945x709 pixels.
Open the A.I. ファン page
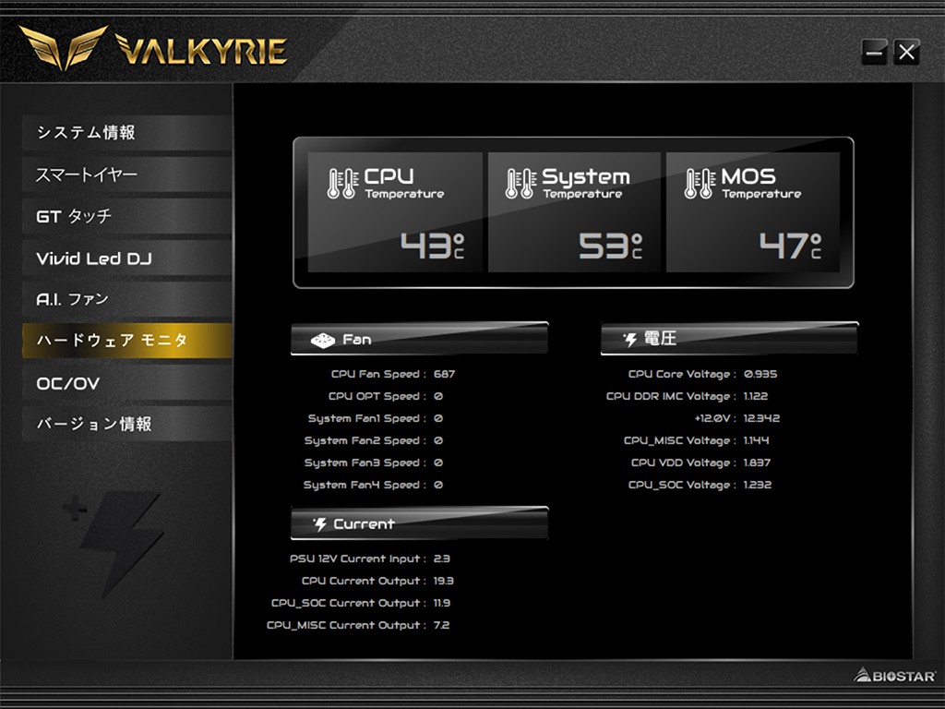pos(127,300)
